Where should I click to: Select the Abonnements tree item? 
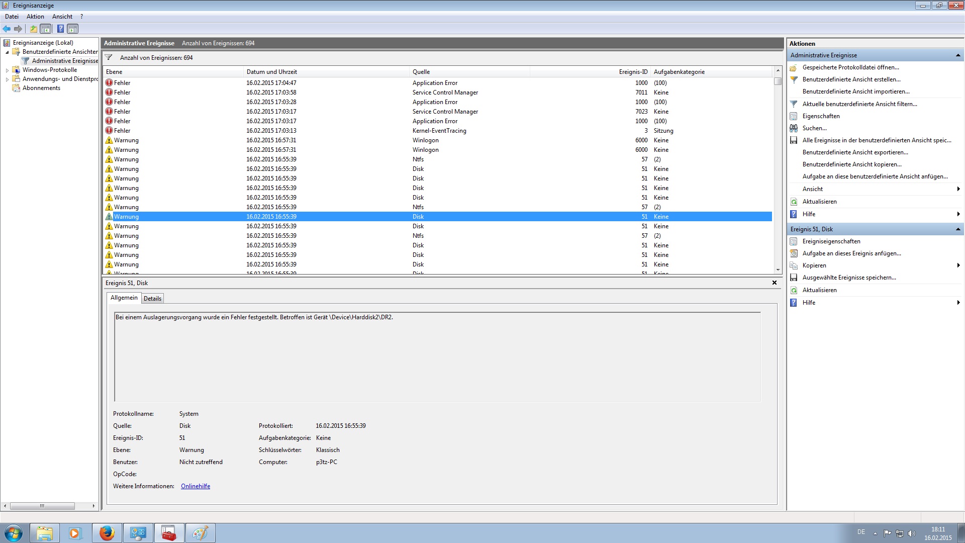[x=41, y=88]
